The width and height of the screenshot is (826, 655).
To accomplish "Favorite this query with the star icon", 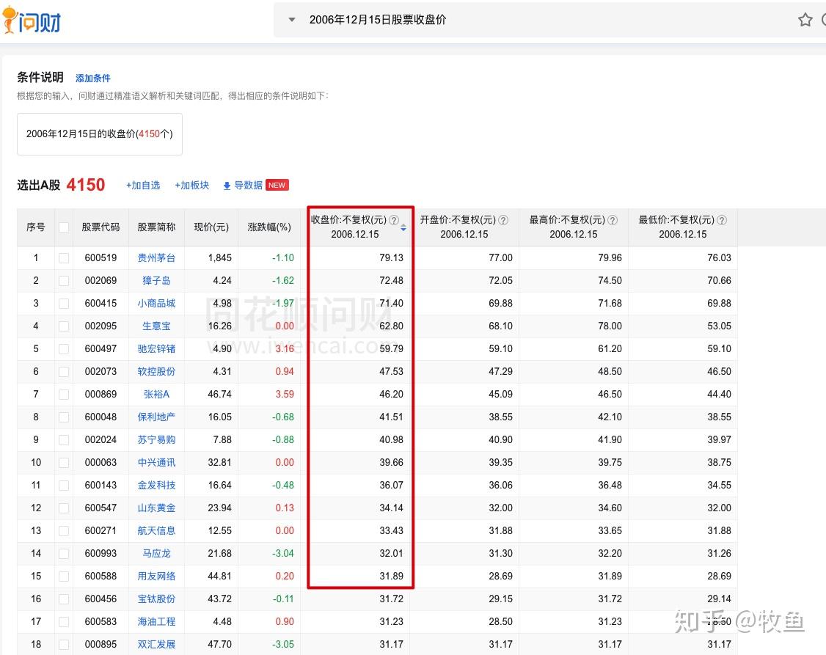I will point(805,20).
